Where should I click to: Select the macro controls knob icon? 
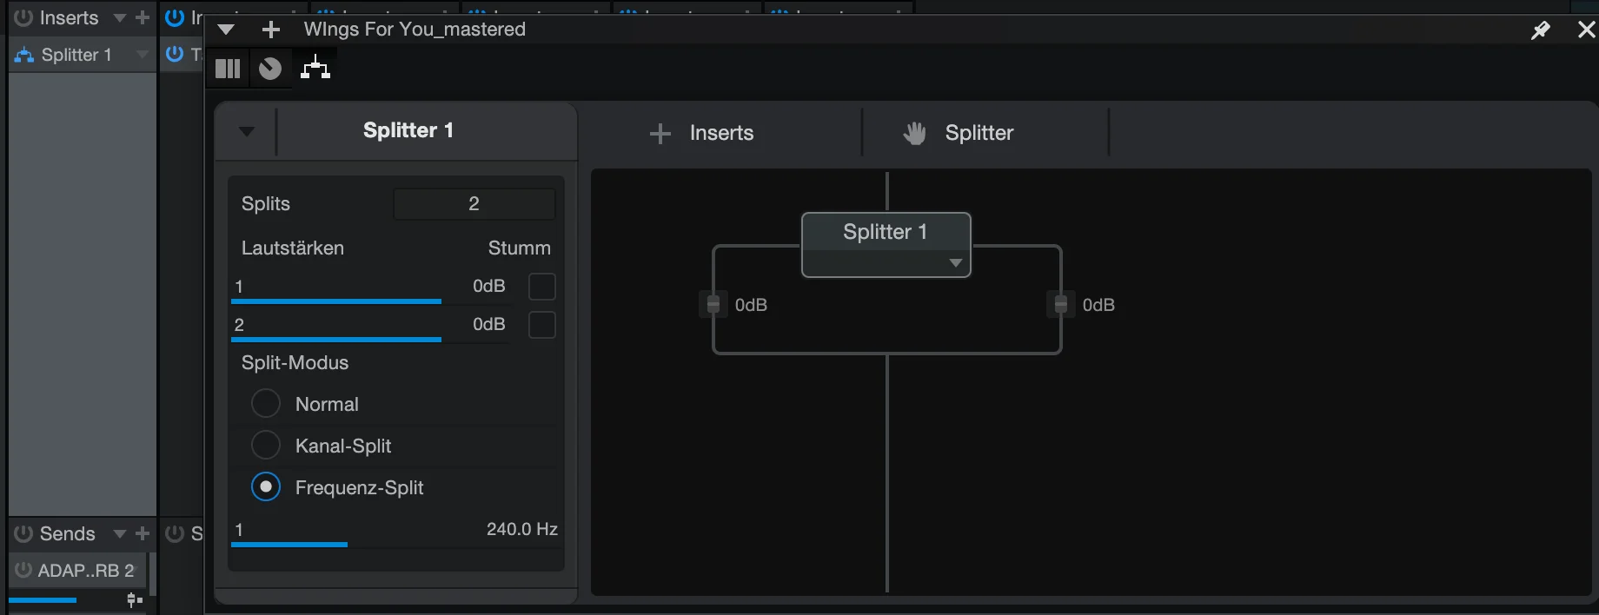[x=270, y=69]
